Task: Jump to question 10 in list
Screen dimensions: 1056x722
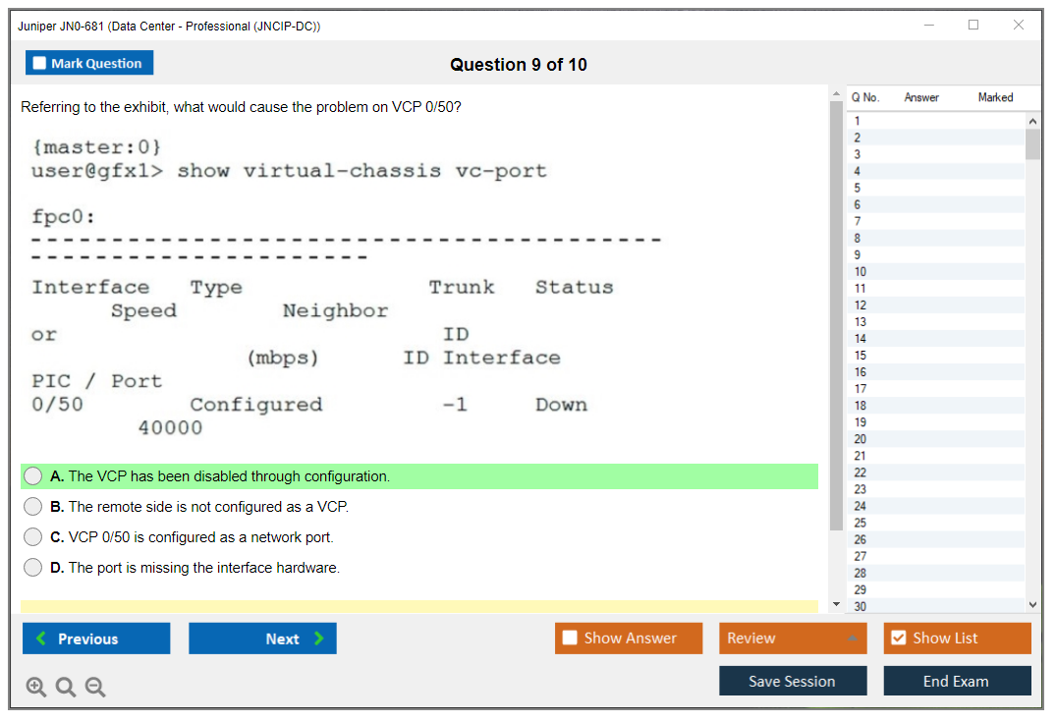Action: (861, 272)
